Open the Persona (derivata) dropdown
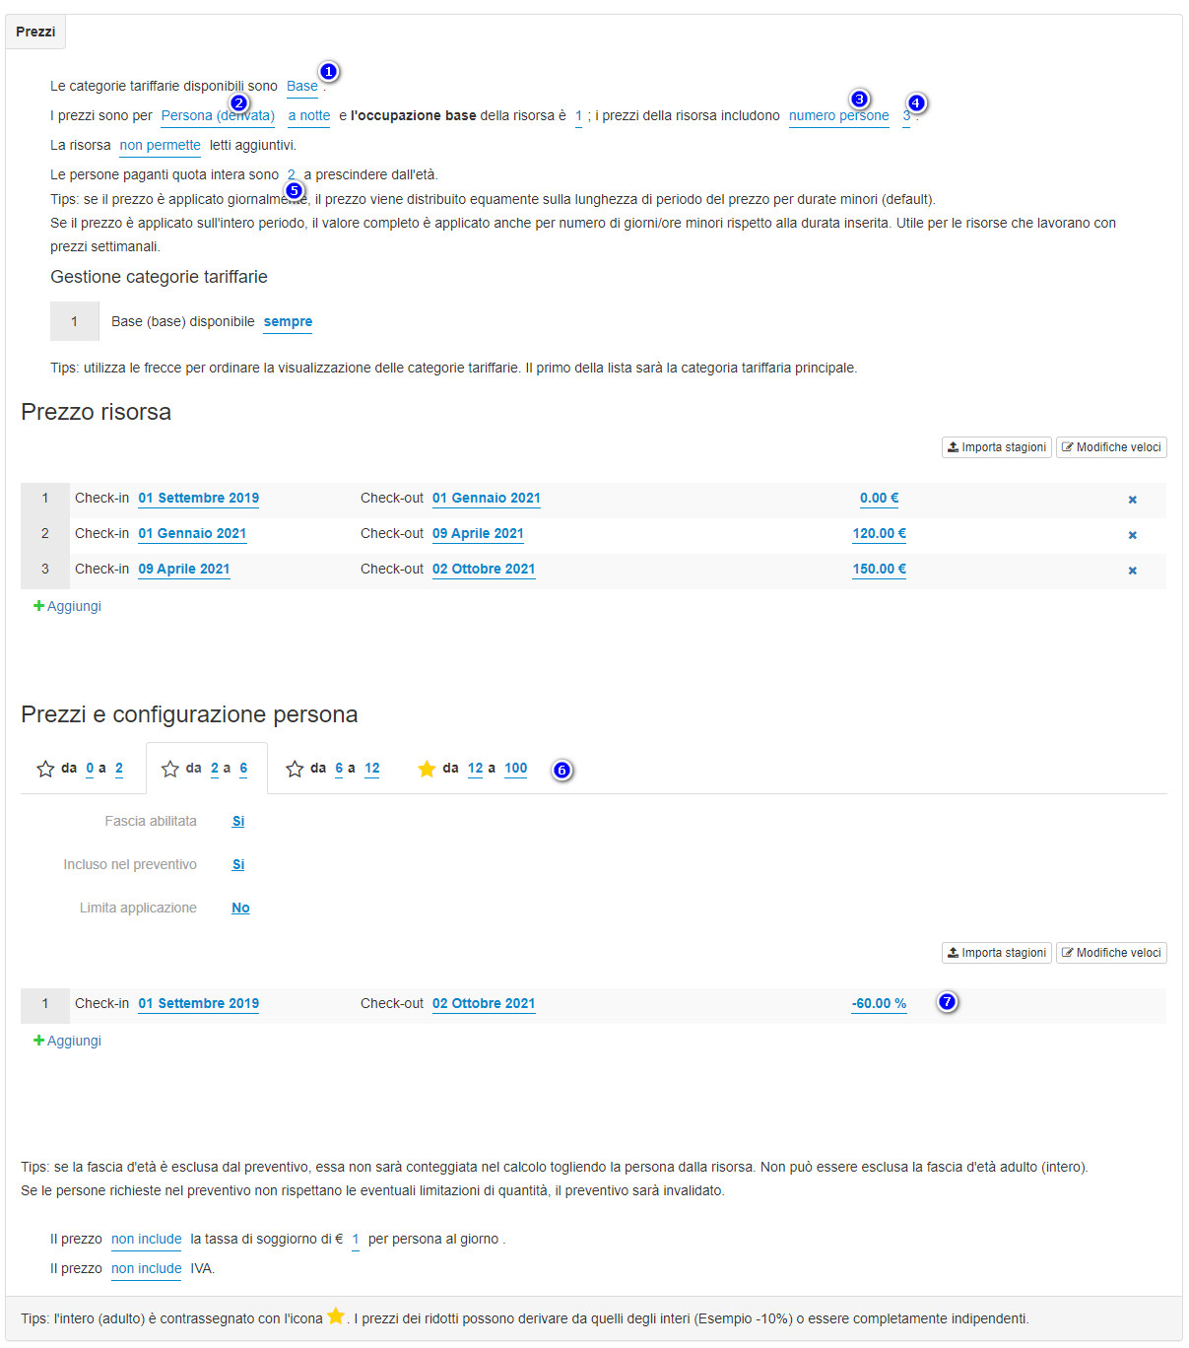Viewport: 1189px width, 1348px height. click(x=218, y=115)
